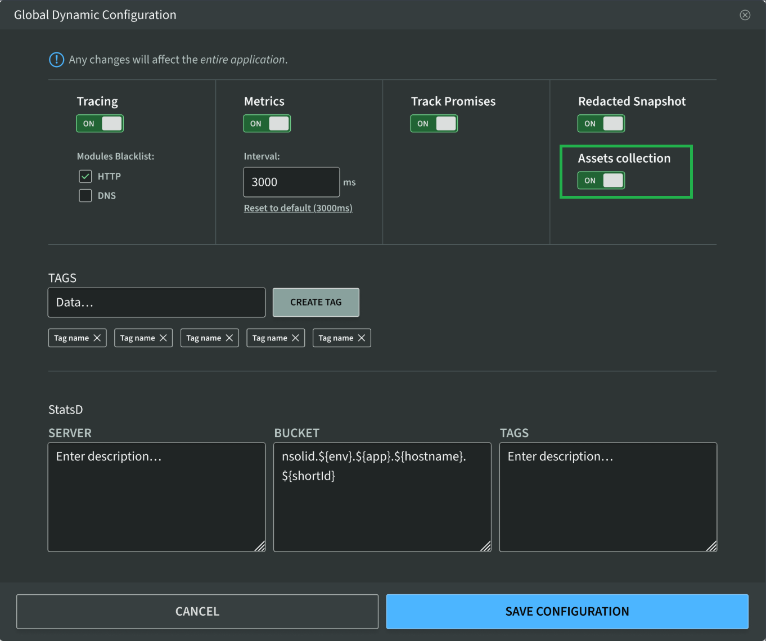Remove the last Tag name chip
This screenshot has height=641, width=766.
pos(362,338)
